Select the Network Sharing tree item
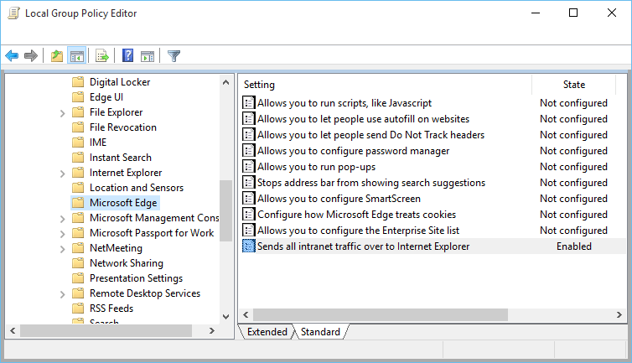The height and width of the screenshot is (363, 632). 127,263
